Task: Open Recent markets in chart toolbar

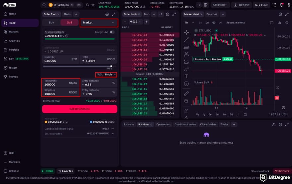Action: (x=235, y=23)
